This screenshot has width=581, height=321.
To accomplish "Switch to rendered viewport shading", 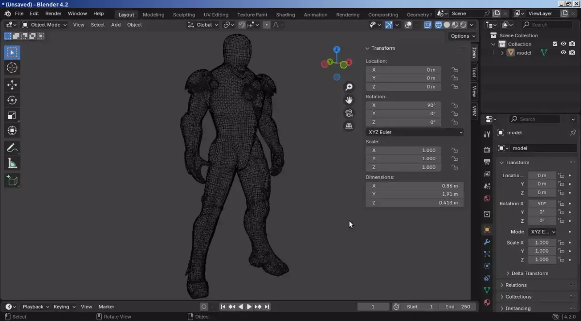I will [x=463, y=25].
